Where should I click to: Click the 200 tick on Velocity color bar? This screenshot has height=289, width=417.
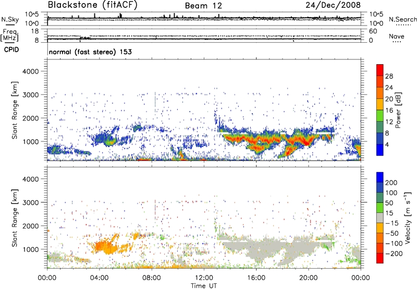tap(391, 183)
